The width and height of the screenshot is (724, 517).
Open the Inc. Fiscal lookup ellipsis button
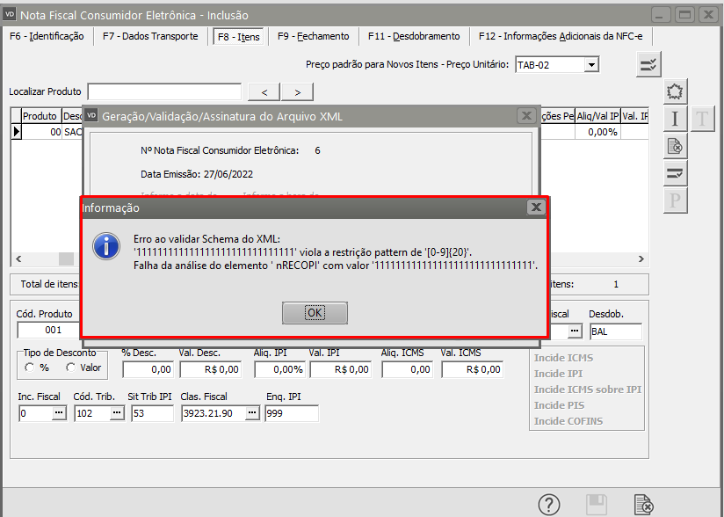[x=59, y=413]
